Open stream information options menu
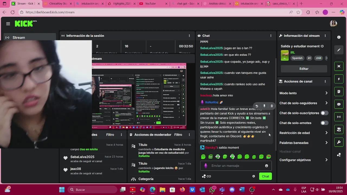This screenshot has width=347, height=195. pyautogui.click(x=325, y=36)
